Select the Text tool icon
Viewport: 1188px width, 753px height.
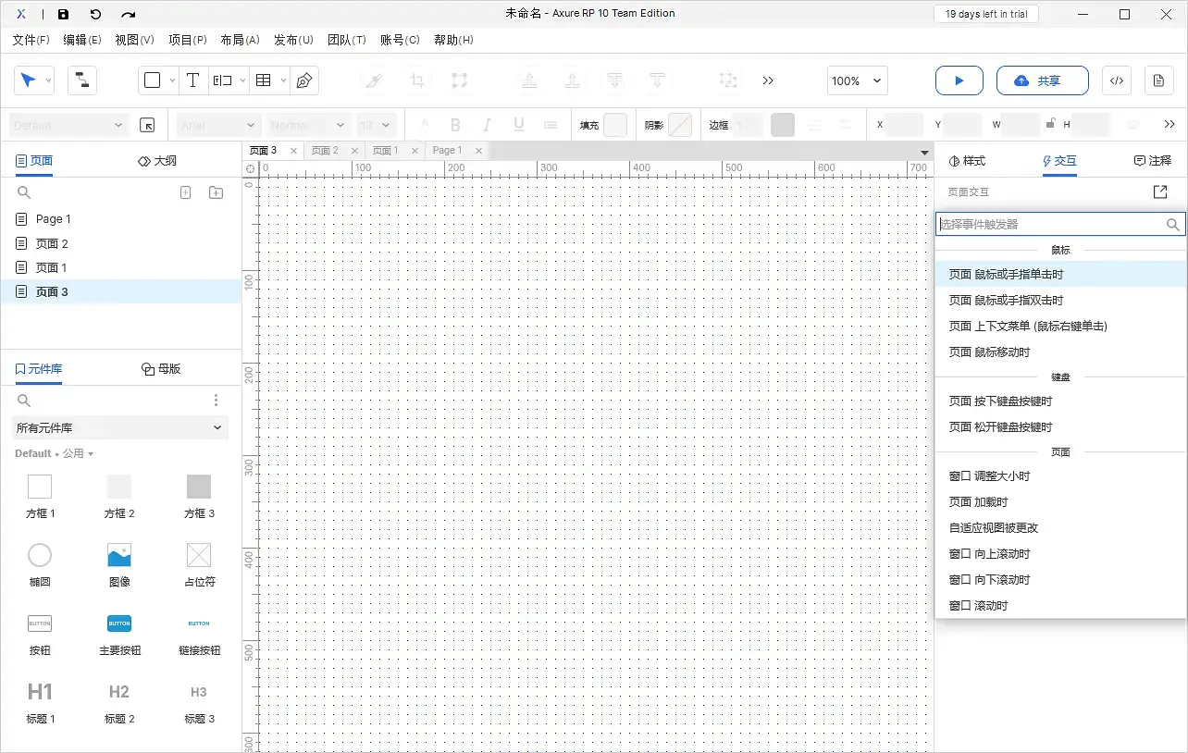(x=192, y=80)
